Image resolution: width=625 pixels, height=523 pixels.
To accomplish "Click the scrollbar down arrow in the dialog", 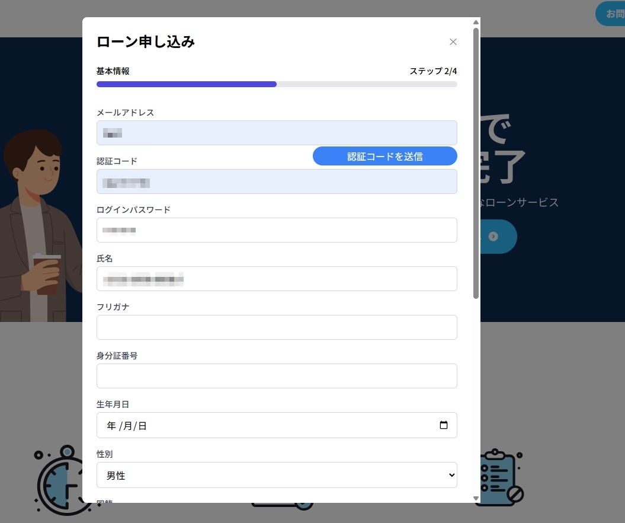I will tap(476, 498).
